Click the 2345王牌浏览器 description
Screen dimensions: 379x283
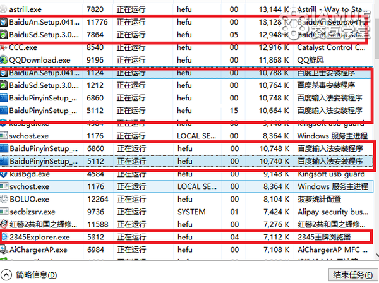pyautogui.click(x=324, y=237)
